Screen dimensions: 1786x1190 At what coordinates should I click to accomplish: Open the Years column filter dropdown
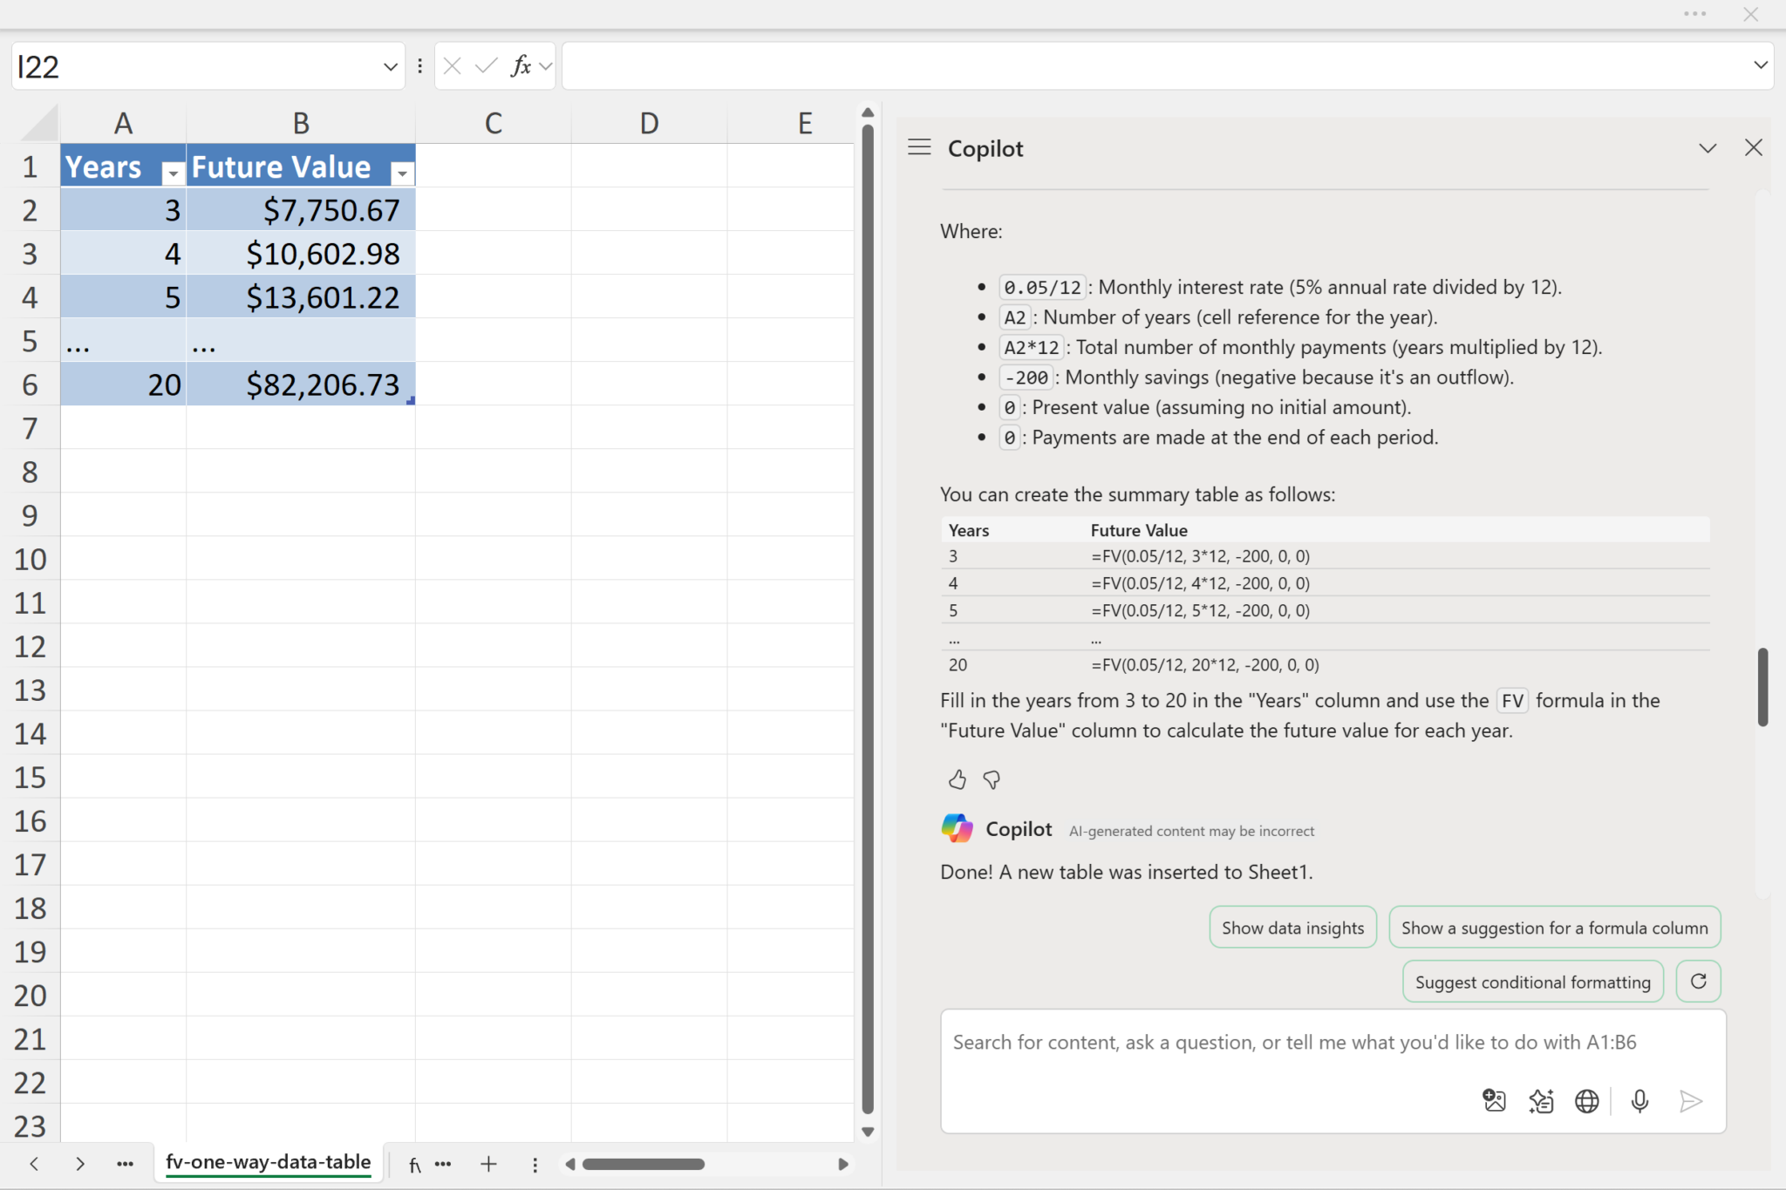pos(173,173)
